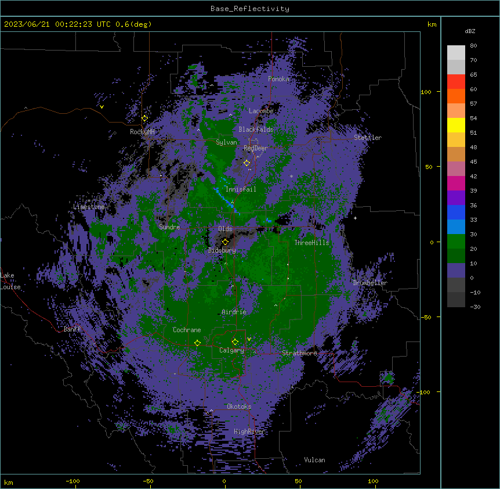Select the darkest gray swatch above label -30

coord(456,300)
